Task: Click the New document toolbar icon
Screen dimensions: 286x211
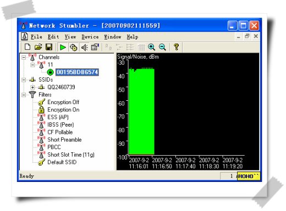Action: pyautogui.click(x=28, y=47)
